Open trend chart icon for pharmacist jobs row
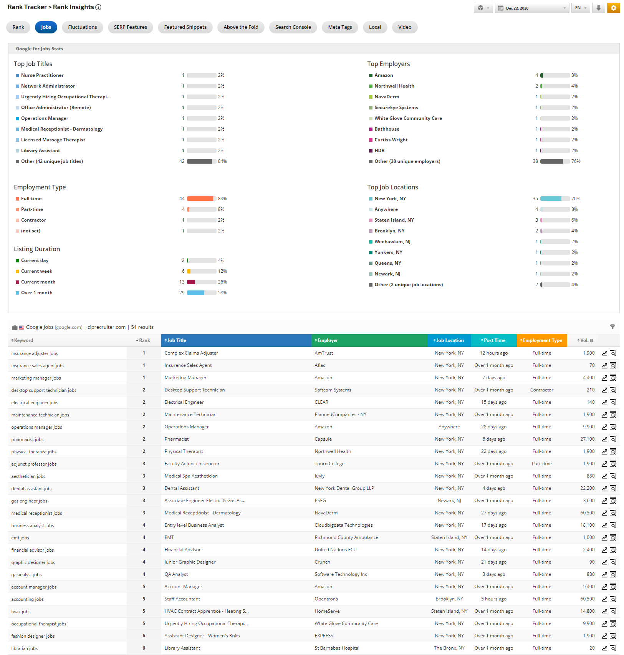The height and width of the screenshot is (655, 624). (604, 439)
